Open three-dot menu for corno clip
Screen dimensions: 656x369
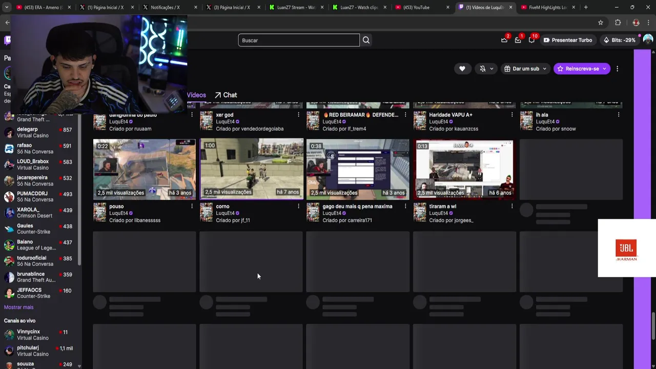pos(298,206)
